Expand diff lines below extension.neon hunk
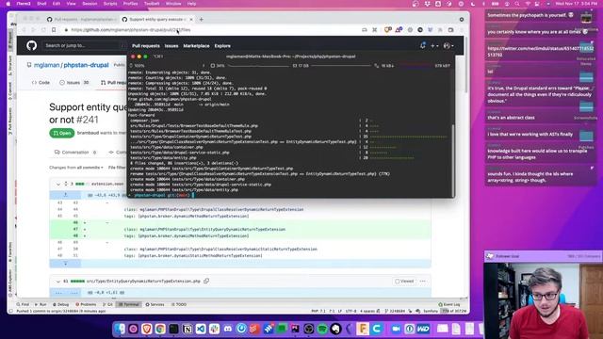Viewport: 603px width, 339px height. 65,264
